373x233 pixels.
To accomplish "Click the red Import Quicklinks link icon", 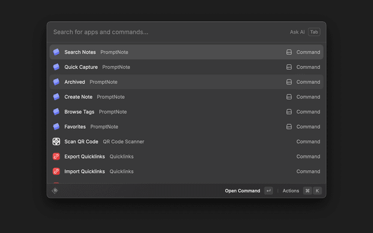I will click(x=57, y=171).
